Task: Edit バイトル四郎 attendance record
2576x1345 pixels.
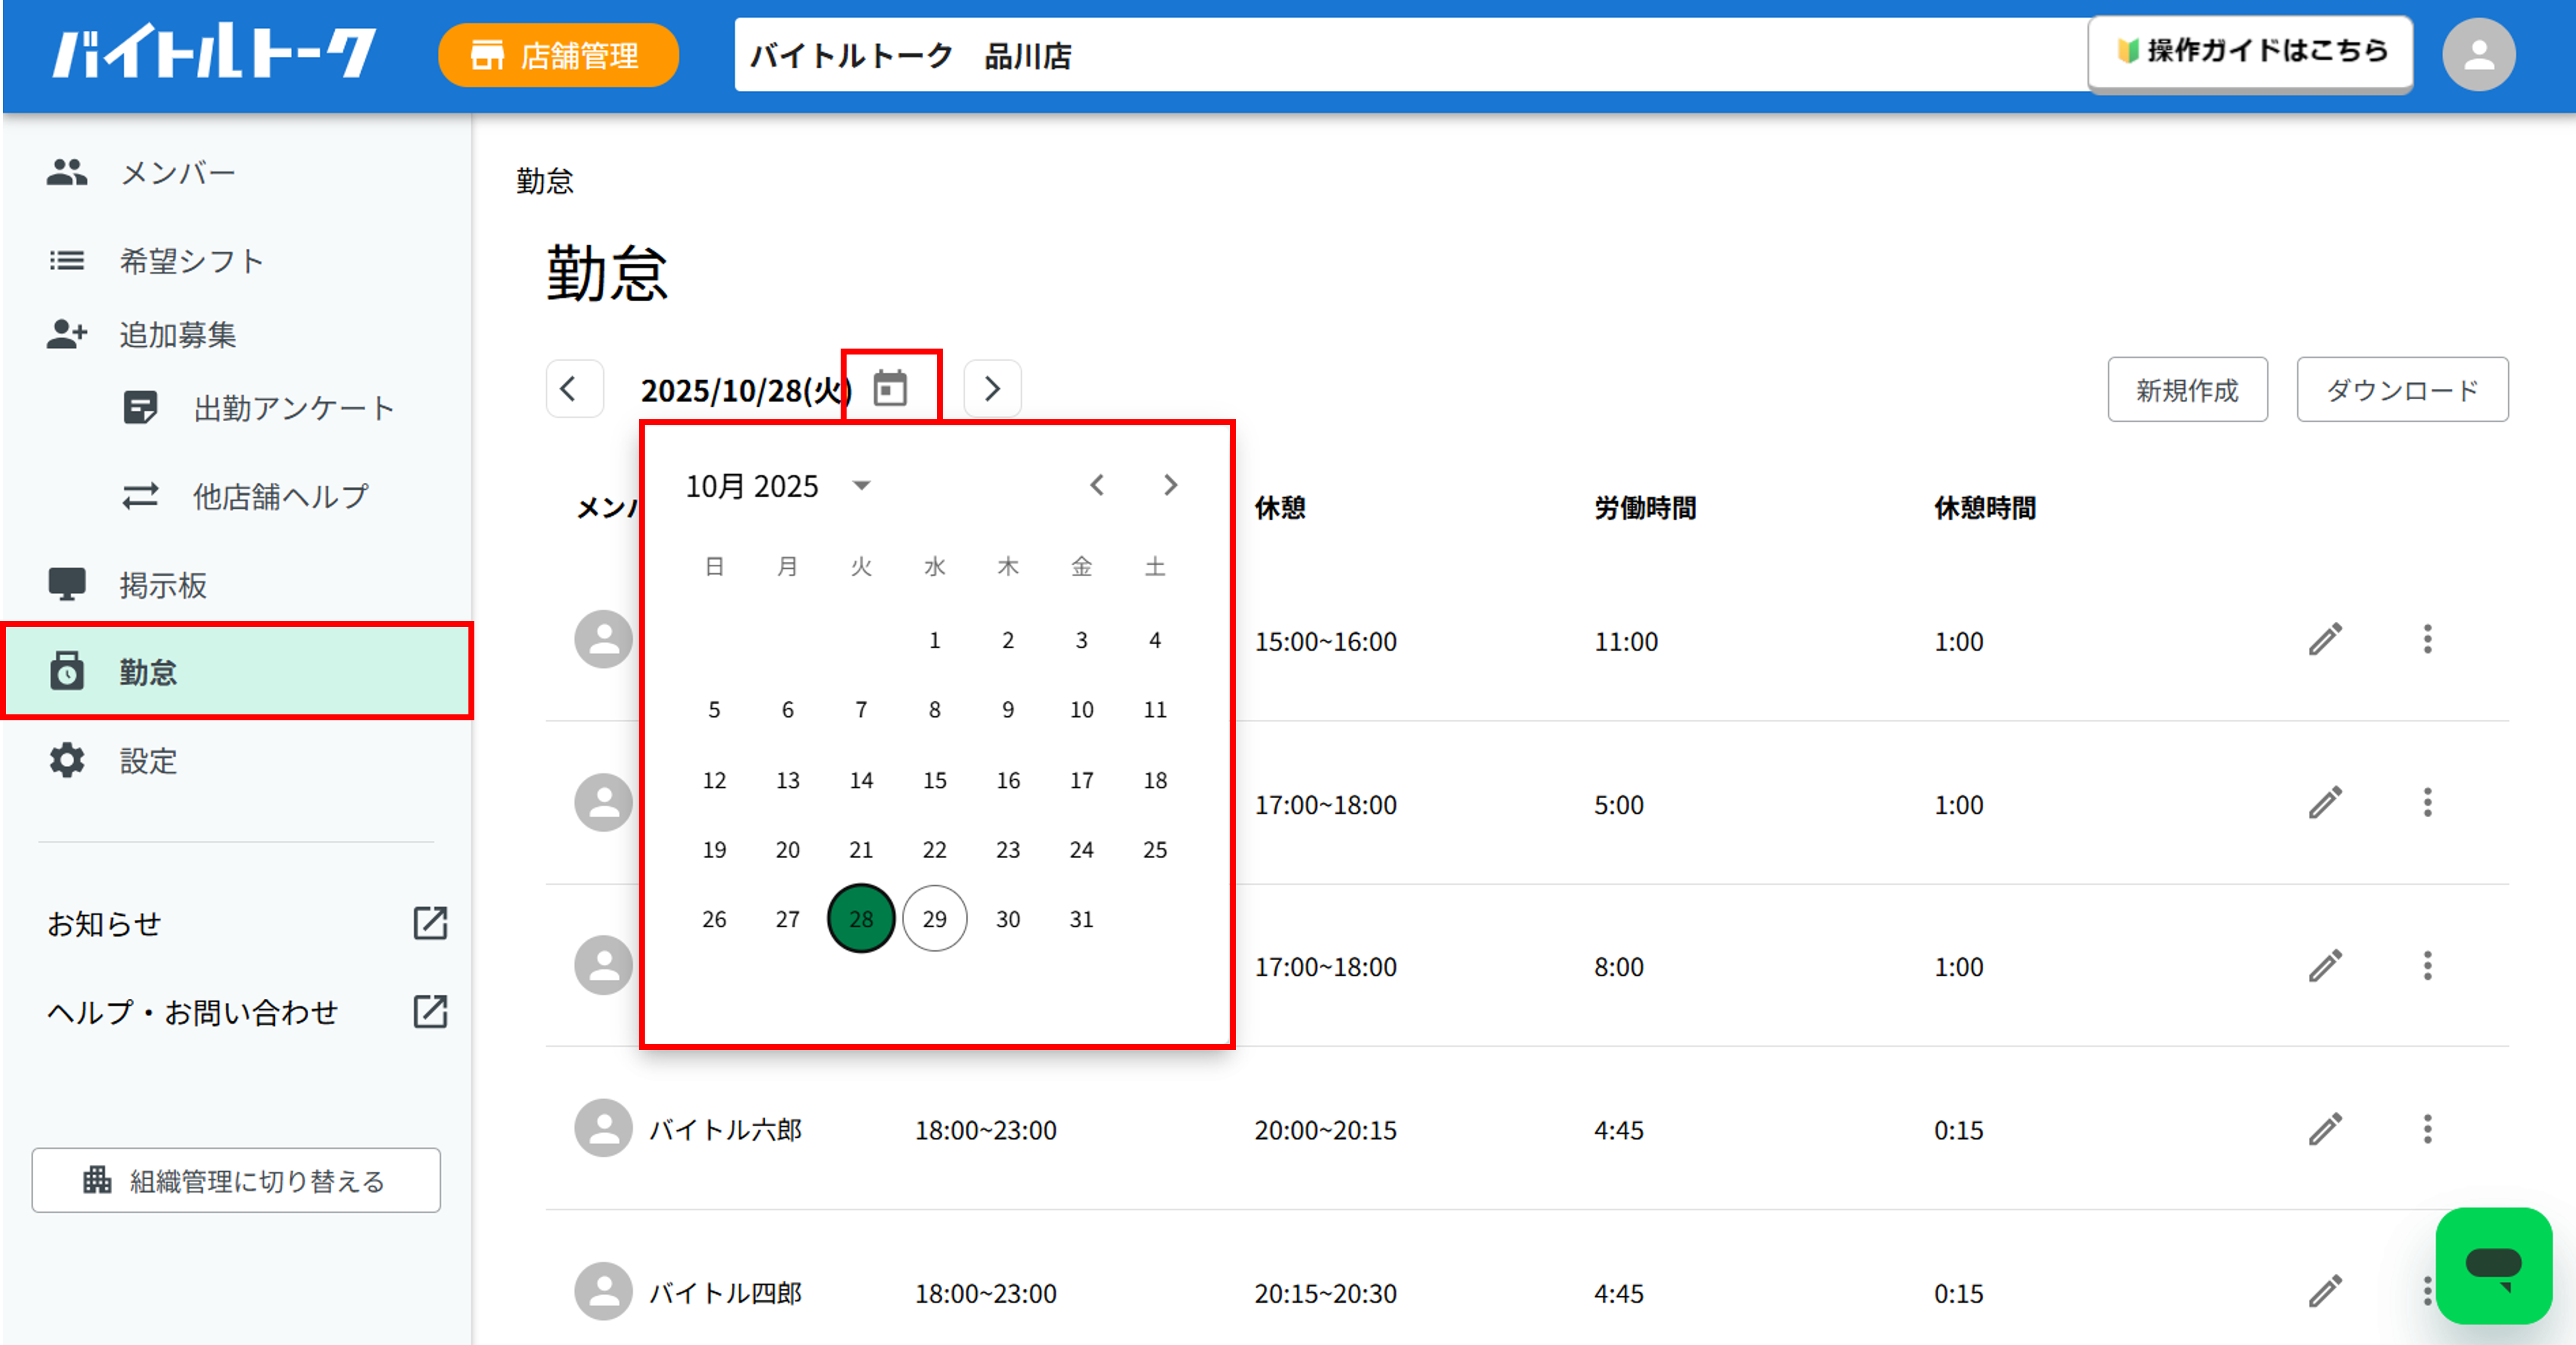Action: point(2325,1292)
